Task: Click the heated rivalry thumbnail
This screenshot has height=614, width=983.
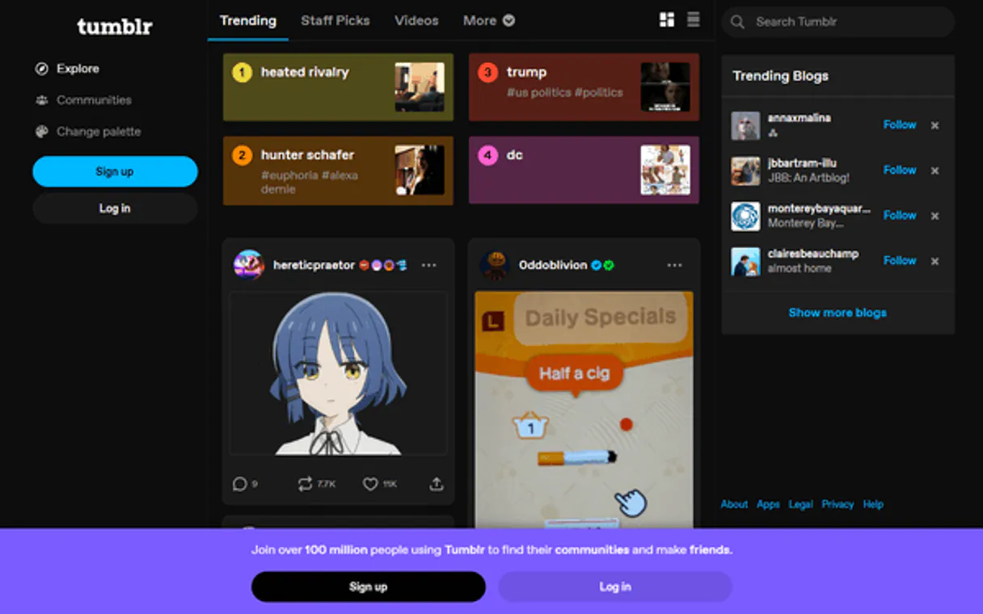Action: pos(420,87)
